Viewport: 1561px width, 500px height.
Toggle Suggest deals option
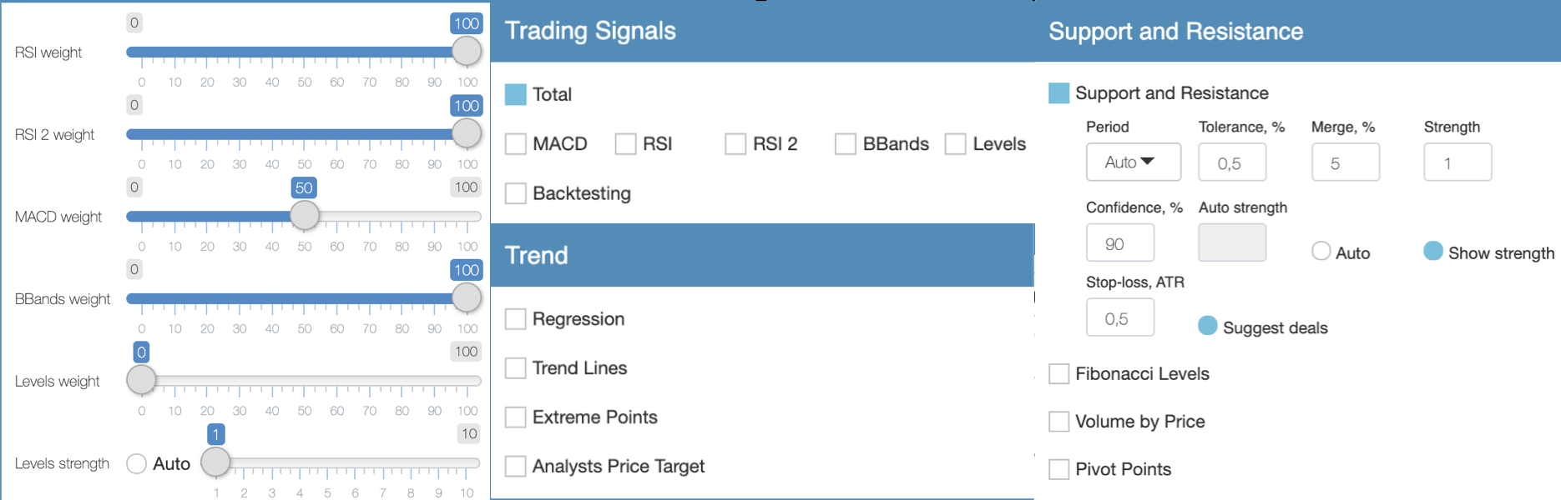tap(1208, 326)
